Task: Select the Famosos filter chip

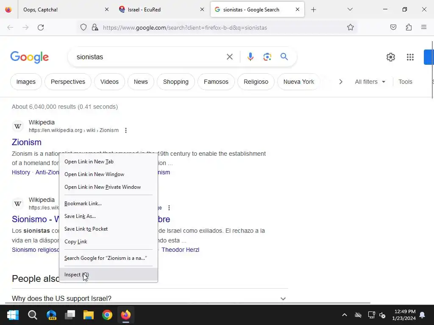Action: coord(216,82)
